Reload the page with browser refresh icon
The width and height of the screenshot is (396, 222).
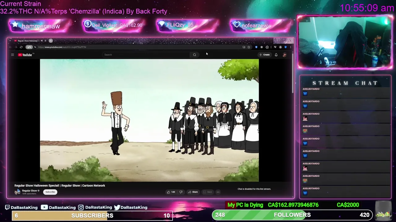coord(21,47)
